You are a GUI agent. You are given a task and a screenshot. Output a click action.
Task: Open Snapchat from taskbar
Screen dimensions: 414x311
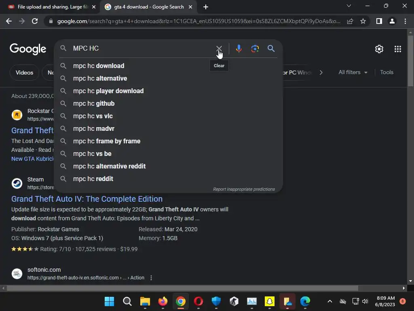pos(270,301)
